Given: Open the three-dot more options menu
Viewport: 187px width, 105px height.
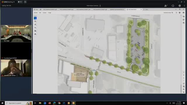Looking at the screenshot, I should 184,6.
